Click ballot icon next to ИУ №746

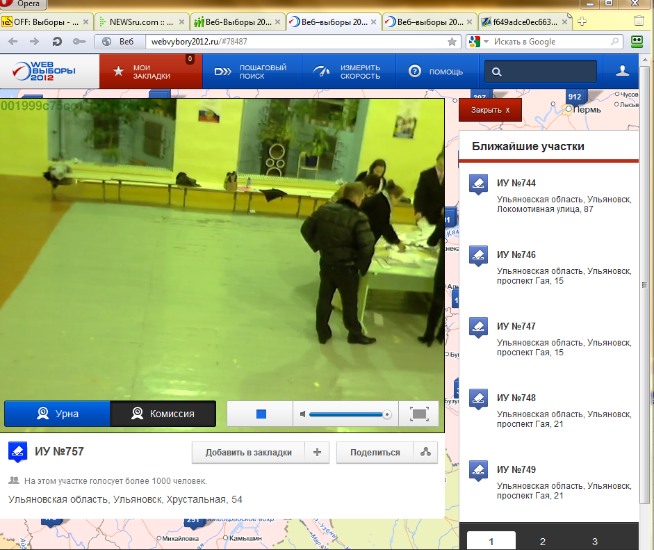478,256
